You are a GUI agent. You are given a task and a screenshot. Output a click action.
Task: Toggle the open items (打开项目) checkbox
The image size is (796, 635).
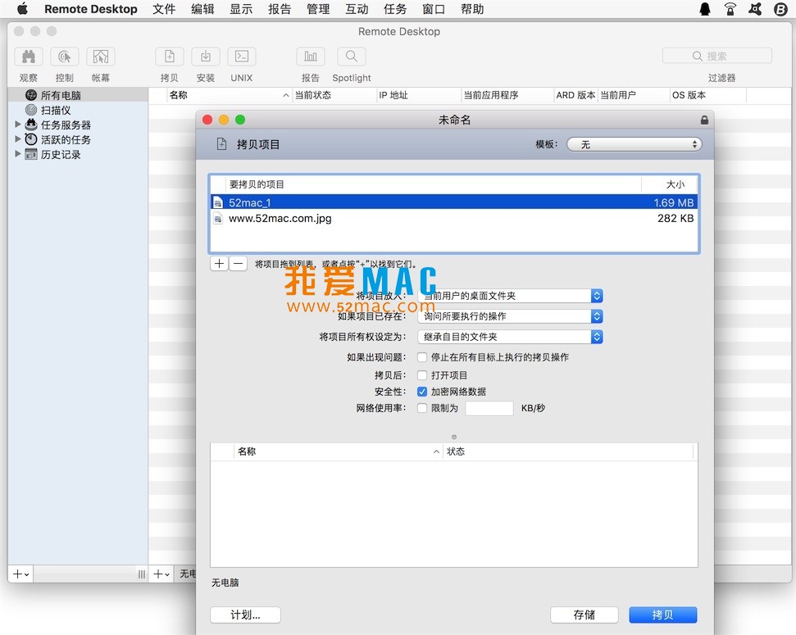[x=422, y=375]
